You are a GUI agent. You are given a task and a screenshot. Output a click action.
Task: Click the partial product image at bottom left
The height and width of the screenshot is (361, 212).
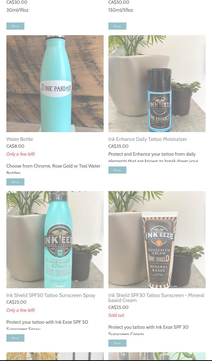point(55,356)
